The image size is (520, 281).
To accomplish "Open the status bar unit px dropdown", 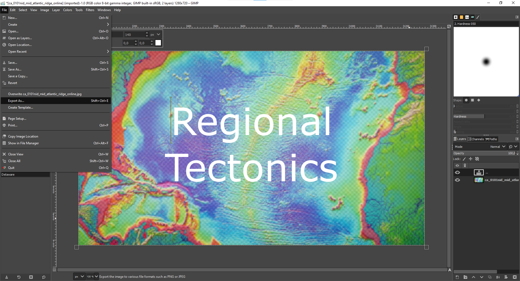I will (79, 277).
